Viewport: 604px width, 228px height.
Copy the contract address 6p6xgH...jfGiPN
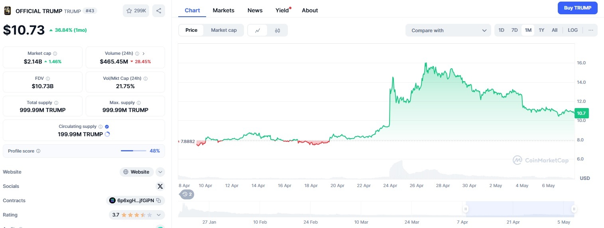pyautogui.click(x=159, y=201)
